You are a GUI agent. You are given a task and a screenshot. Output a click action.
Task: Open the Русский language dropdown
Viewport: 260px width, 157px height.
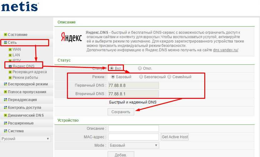[x=25, y=139]
